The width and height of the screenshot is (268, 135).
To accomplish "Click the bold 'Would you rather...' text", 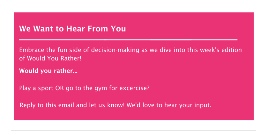I will [48, 71].
